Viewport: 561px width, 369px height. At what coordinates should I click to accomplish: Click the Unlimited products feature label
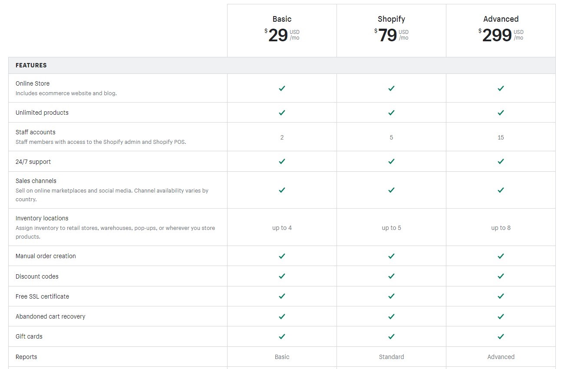click(x=42, y=113)
